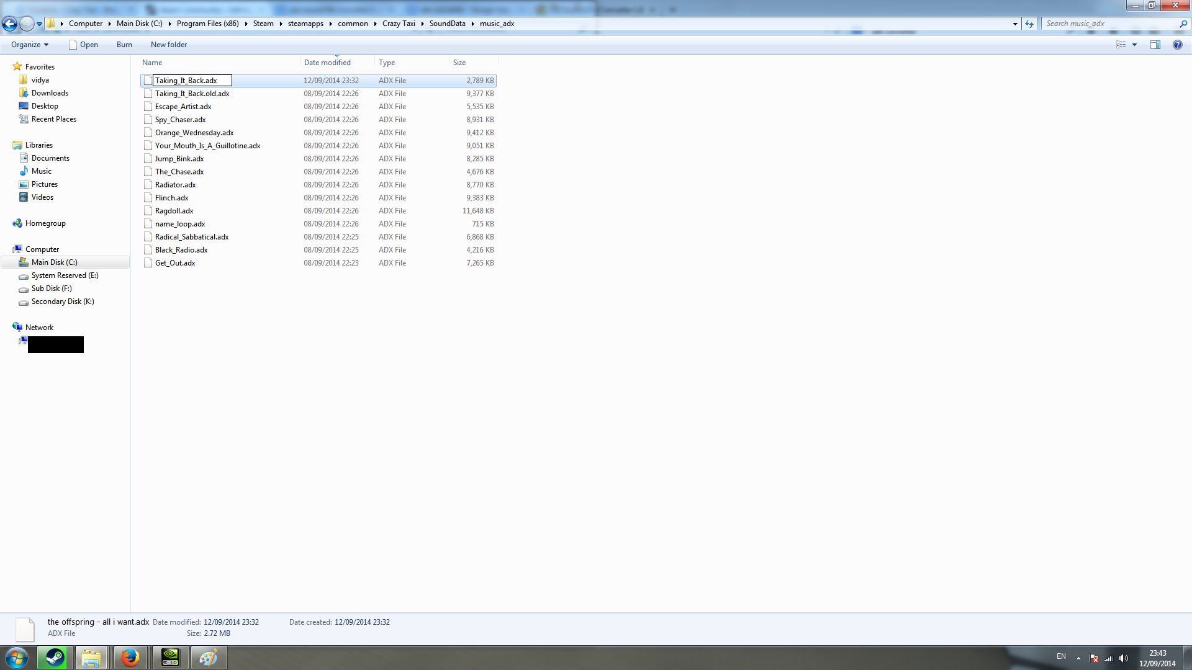Open the Organize dropdown menu
Screen dimensions: 1192x670
tap(29, 45)
